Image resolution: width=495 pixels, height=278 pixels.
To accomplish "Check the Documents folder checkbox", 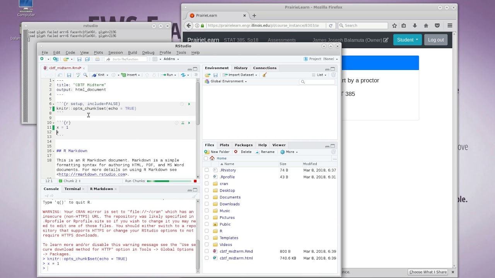I will click(x=207, y=197).
